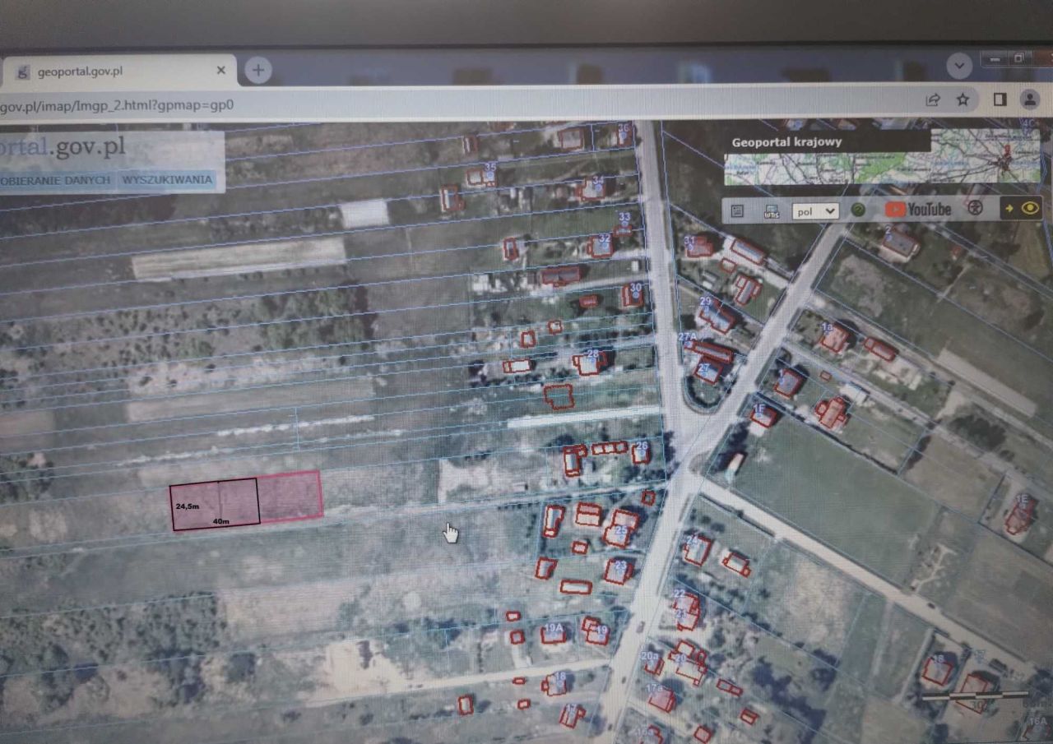Click building number 33 on map
The image size is (1053, 744).
click(624, 218)
